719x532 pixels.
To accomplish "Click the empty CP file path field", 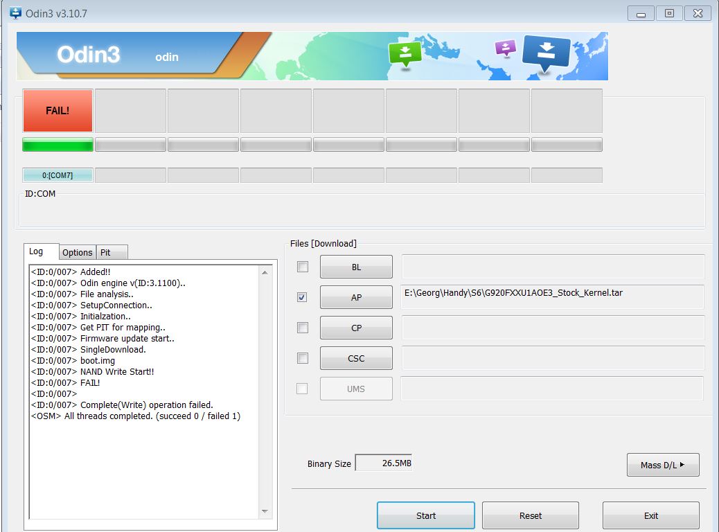I will (x=553, y=328).
